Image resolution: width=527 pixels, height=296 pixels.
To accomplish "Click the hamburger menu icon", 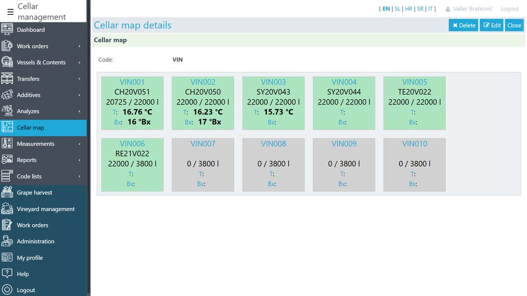I will pyautogui.click(x=10, y=12).
